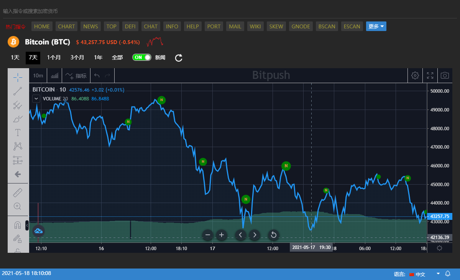Toggle the chart theme brightness icon
This screenshot has height=280, width=460.
pyautogui.click(x=439, y=248)
